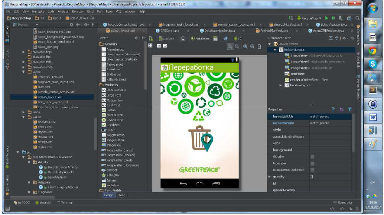Open the Refactor menu
The width and height of the screenshot is (384, 215).
78,11
